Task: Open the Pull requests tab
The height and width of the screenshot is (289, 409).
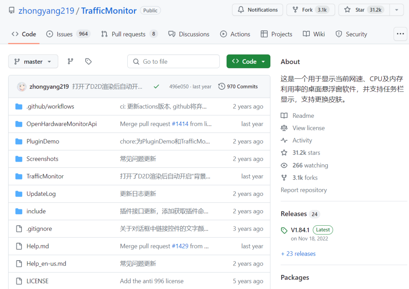Action: (130, 34)
